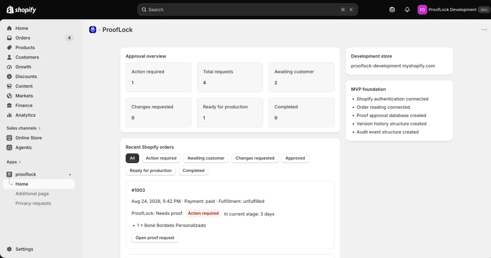The height and width of the screenshot is (258, 491).
Task: Filter orders by Awaiting customer
Action: [206, 158]
